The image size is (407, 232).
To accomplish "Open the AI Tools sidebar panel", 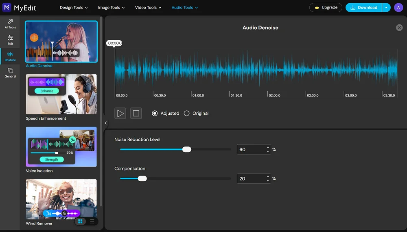I will pos(10,24).
